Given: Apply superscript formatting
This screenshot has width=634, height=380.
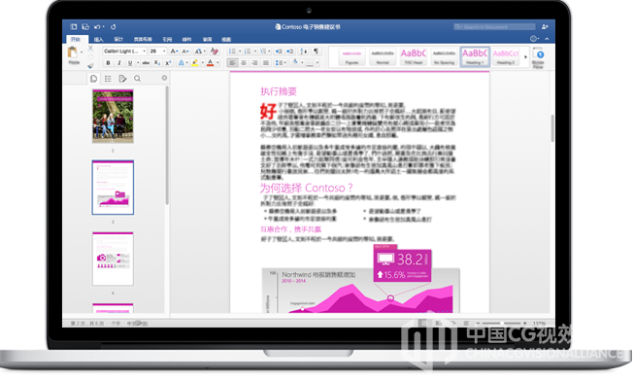Looking at the screenshot, I should [168, 63].
